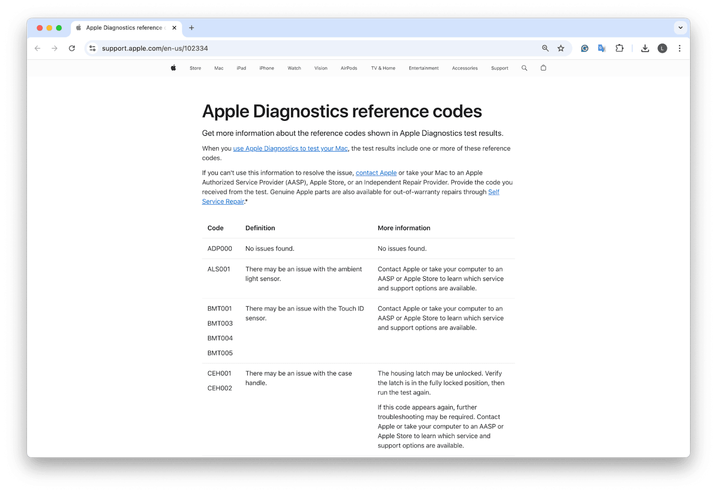
Task: Open Apple site search magnifier icon
Action: click(524, 68)
